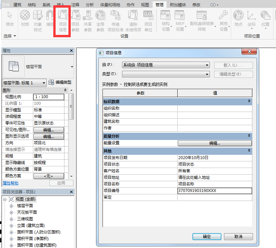Image resolution: width=276 pixels, height=248 pixels.
Task: Collapse the 标识数据 parameter group
Action: coord(249,101)
